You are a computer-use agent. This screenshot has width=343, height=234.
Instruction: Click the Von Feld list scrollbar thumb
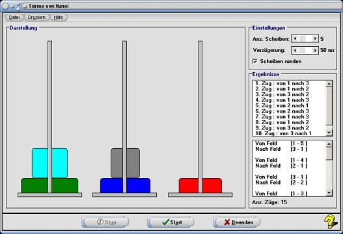click(329, 153)
